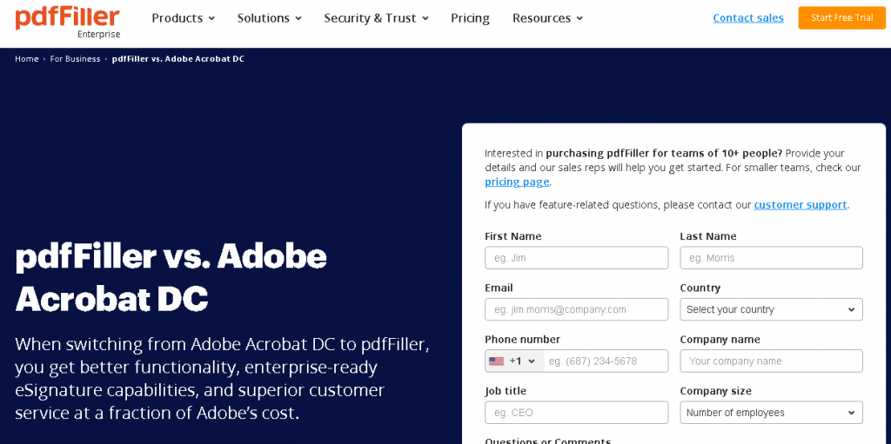Open the For Business breadcrumb
Screen dimensions: 891x444
point(75,59)
